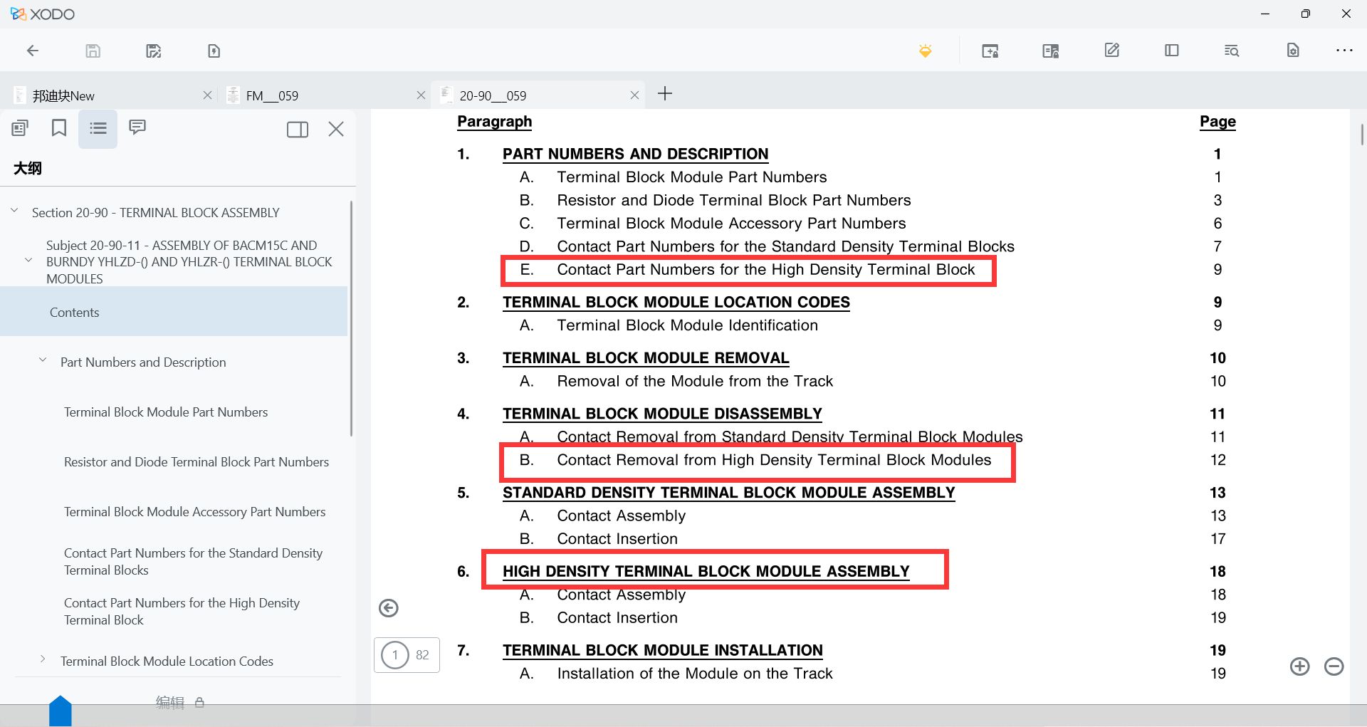This screenshot has width=1367, height=727.
Task: Click the page layout edit toolbar icon
Action: [x=1051, y=51]
